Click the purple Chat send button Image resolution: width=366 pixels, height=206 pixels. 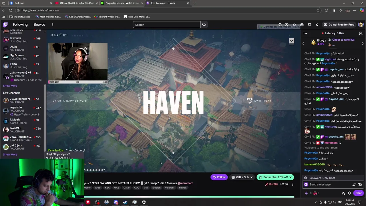[x=359, y=193]
